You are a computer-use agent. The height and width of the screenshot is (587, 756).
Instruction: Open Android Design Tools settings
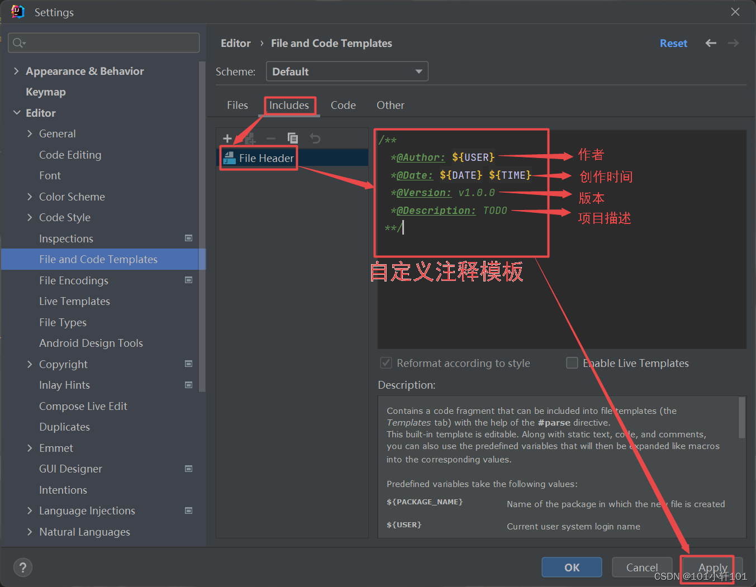(91, 343)
